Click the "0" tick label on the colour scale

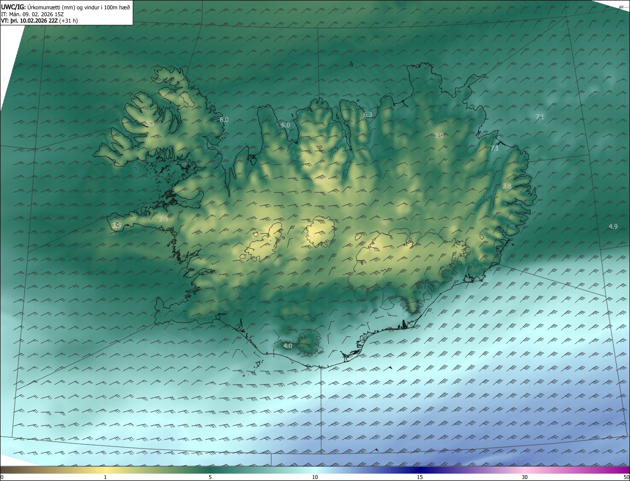(x=2, y=477)
